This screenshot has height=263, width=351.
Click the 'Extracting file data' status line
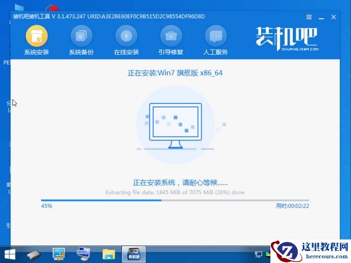coord(175,192)
